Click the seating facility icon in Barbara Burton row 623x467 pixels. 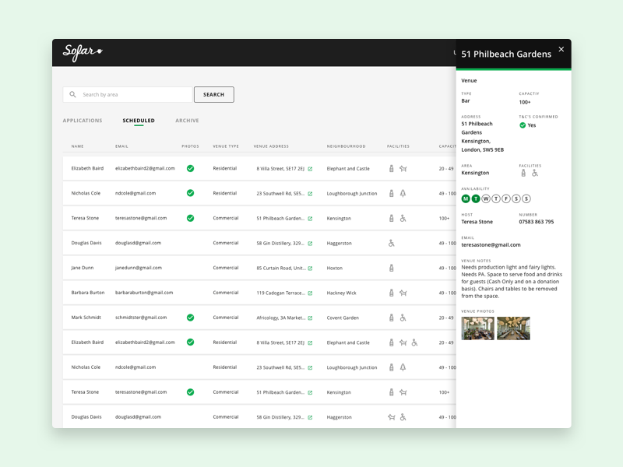403,293
